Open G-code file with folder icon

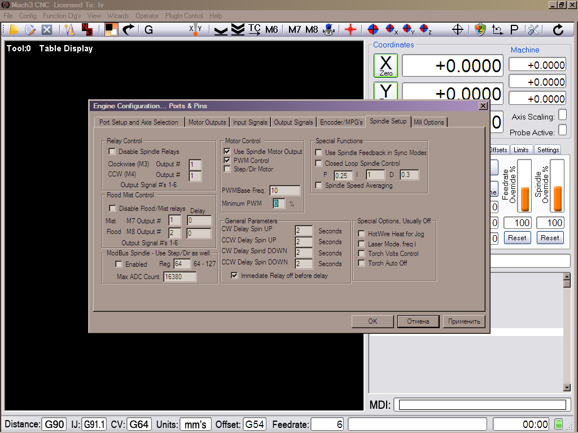tap(14, 29)
